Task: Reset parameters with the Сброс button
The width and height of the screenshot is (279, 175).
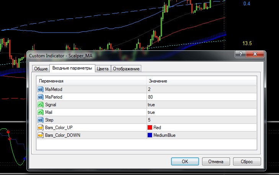Action: [x=247, y=161]
